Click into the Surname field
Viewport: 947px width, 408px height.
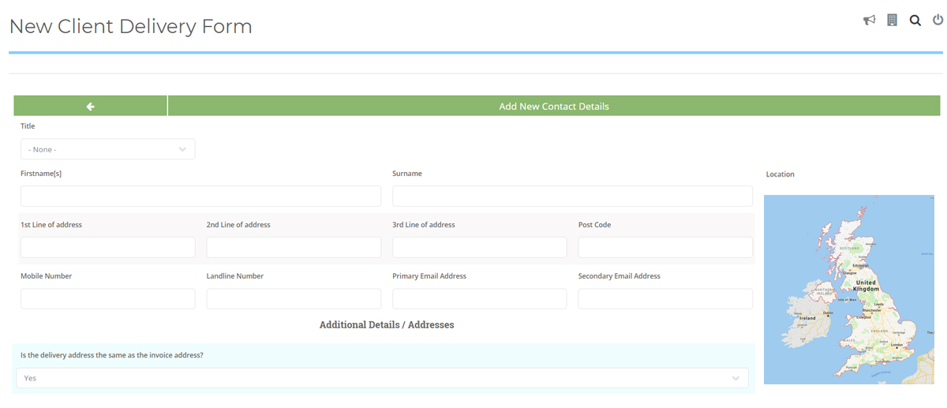pyautogui.click(x=572, y=196)
